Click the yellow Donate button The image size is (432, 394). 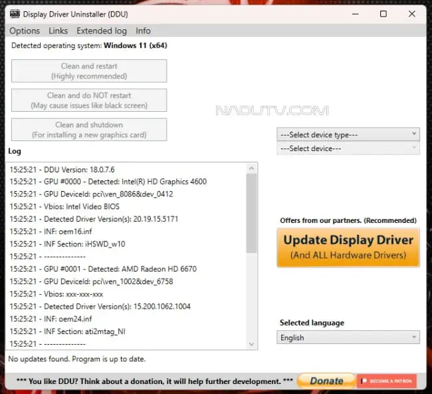tap(326, 381)
